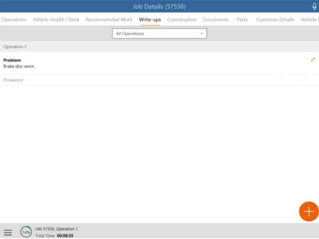Screen dimensions: 319x239
Task: Click the Job Details (57536) title
Action: pos(159,6)
